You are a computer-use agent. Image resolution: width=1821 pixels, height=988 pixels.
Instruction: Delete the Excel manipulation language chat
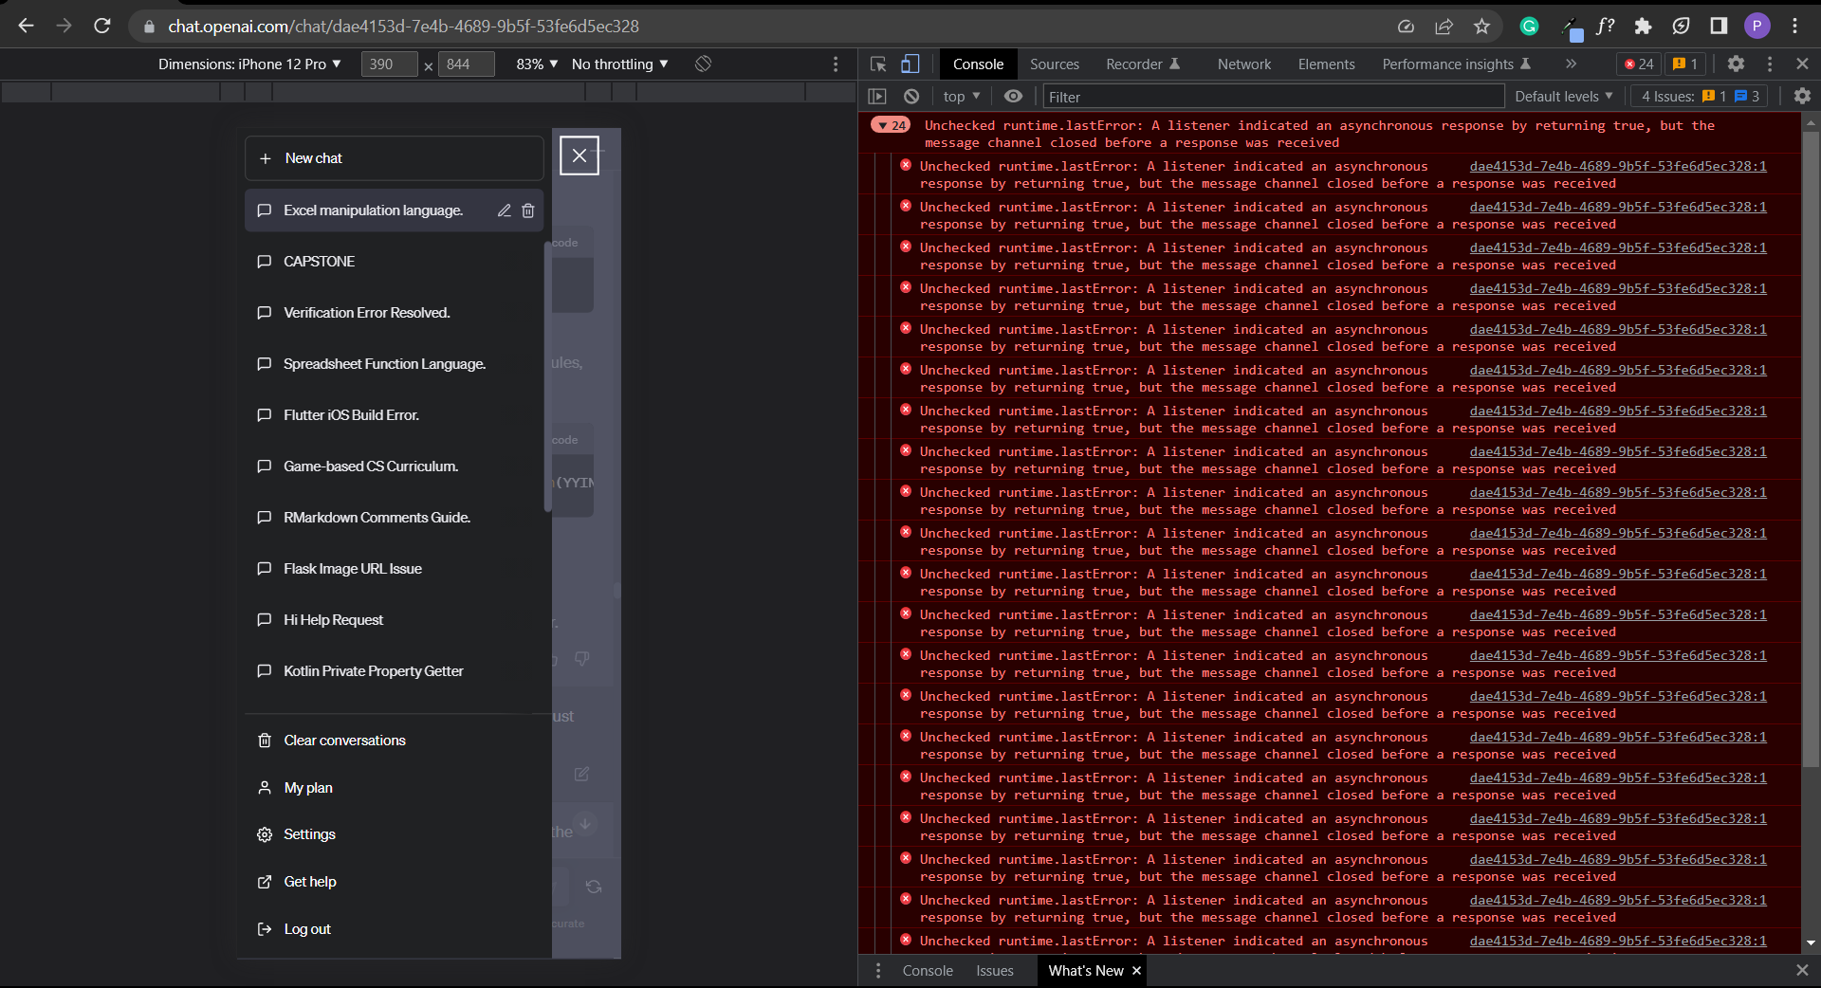tap(528, 210)
